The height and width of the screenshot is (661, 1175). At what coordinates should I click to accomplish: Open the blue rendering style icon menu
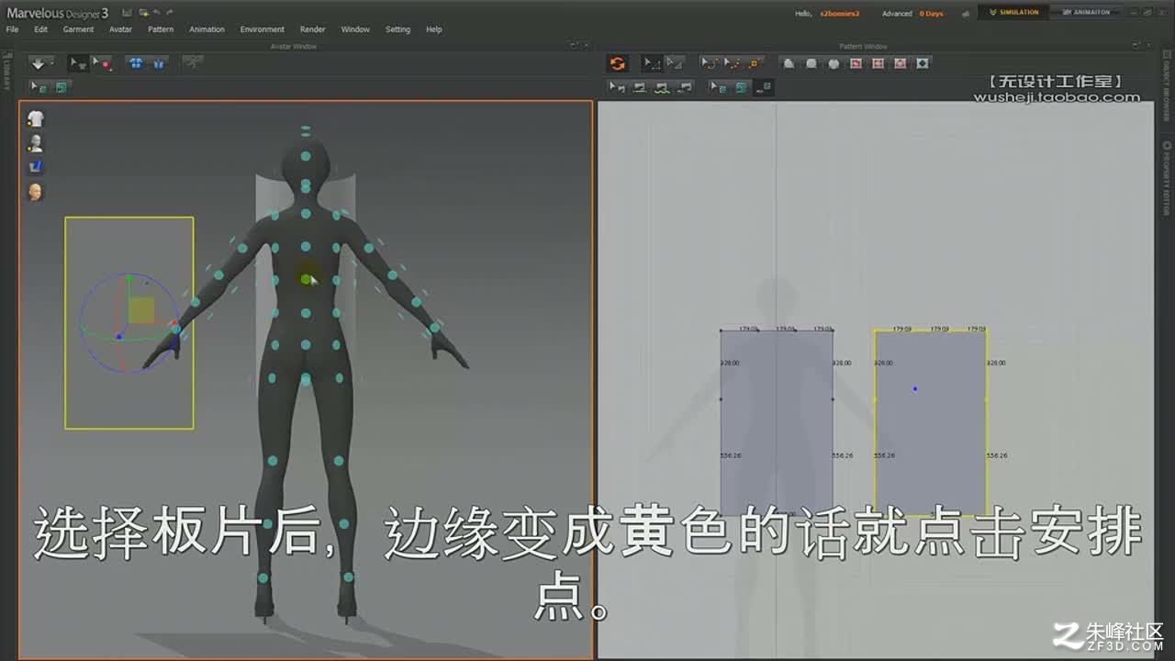click(36, 167)
